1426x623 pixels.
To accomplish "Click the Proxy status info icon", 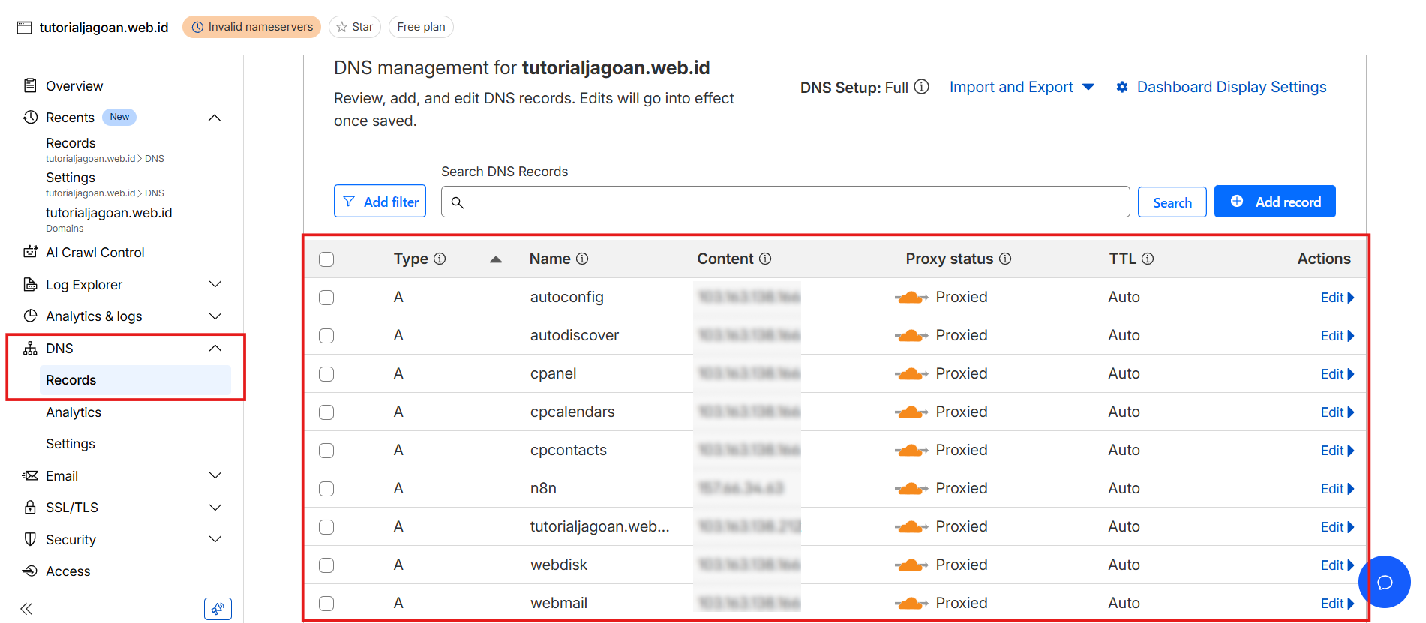I will point(1005,259).
